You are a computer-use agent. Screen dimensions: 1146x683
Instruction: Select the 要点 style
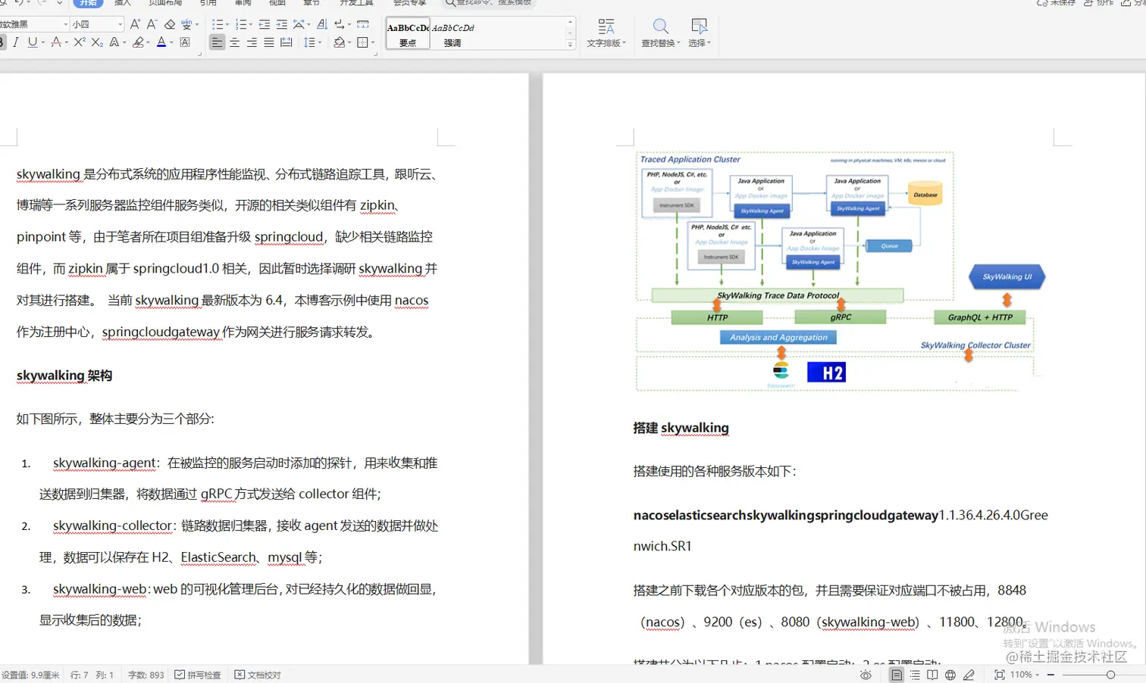pos(408,33)
